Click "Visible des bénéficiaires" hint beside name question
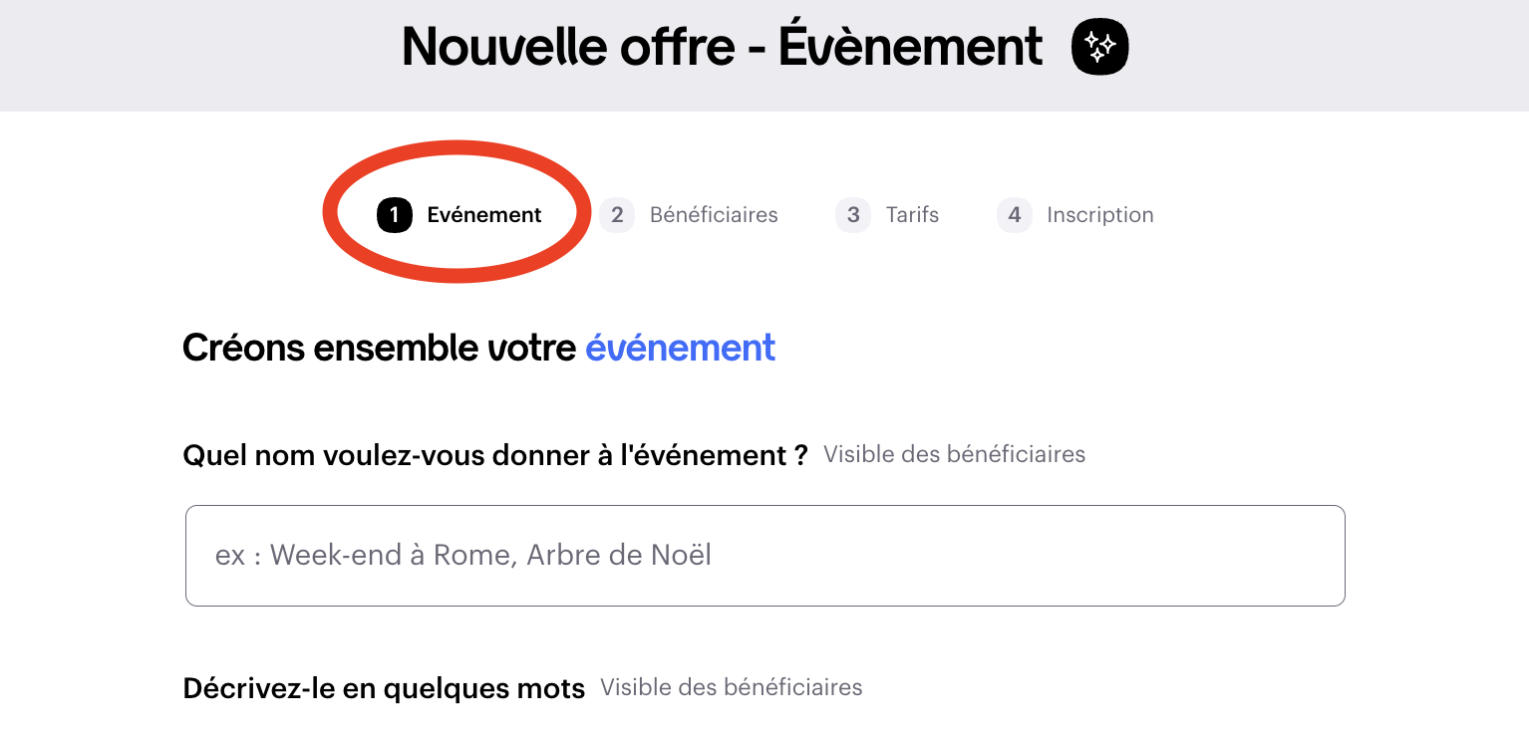This screenshot has width=1529, height=737. [x=954, y=455]
